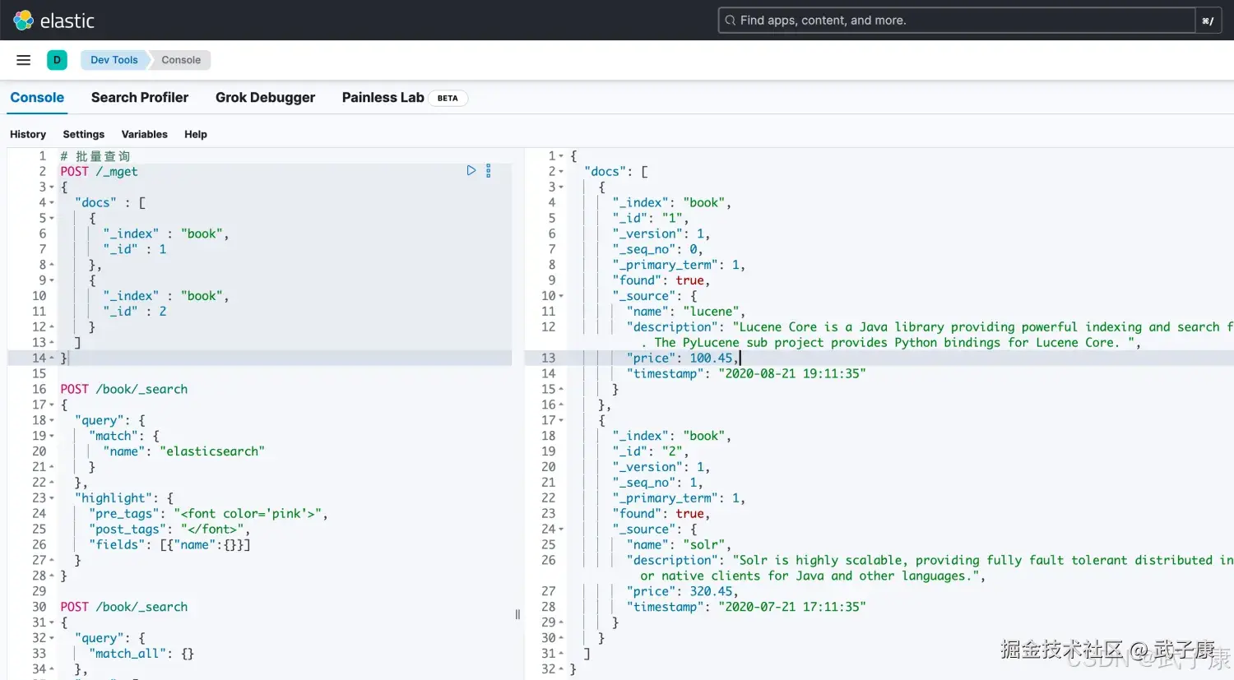The width and height of the screenshot is (1234, 680).
Task: Click the Variables button
Action: [x=144, y=134]
